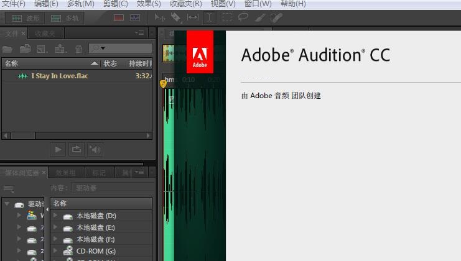Open the 帮助(H) menu

click(293, 4)
